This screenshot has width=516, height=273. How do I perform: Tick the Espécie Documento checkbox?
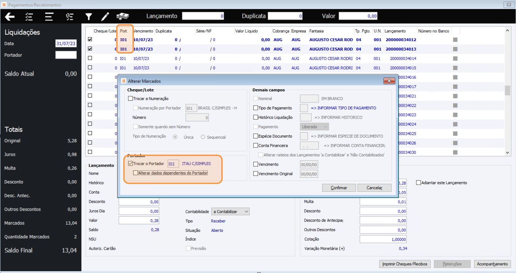pos(255,136)
